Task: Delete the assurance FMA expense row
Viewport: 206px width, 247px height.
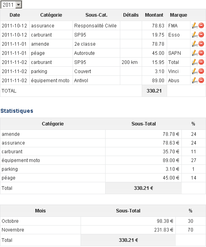Action: point(201,25)
